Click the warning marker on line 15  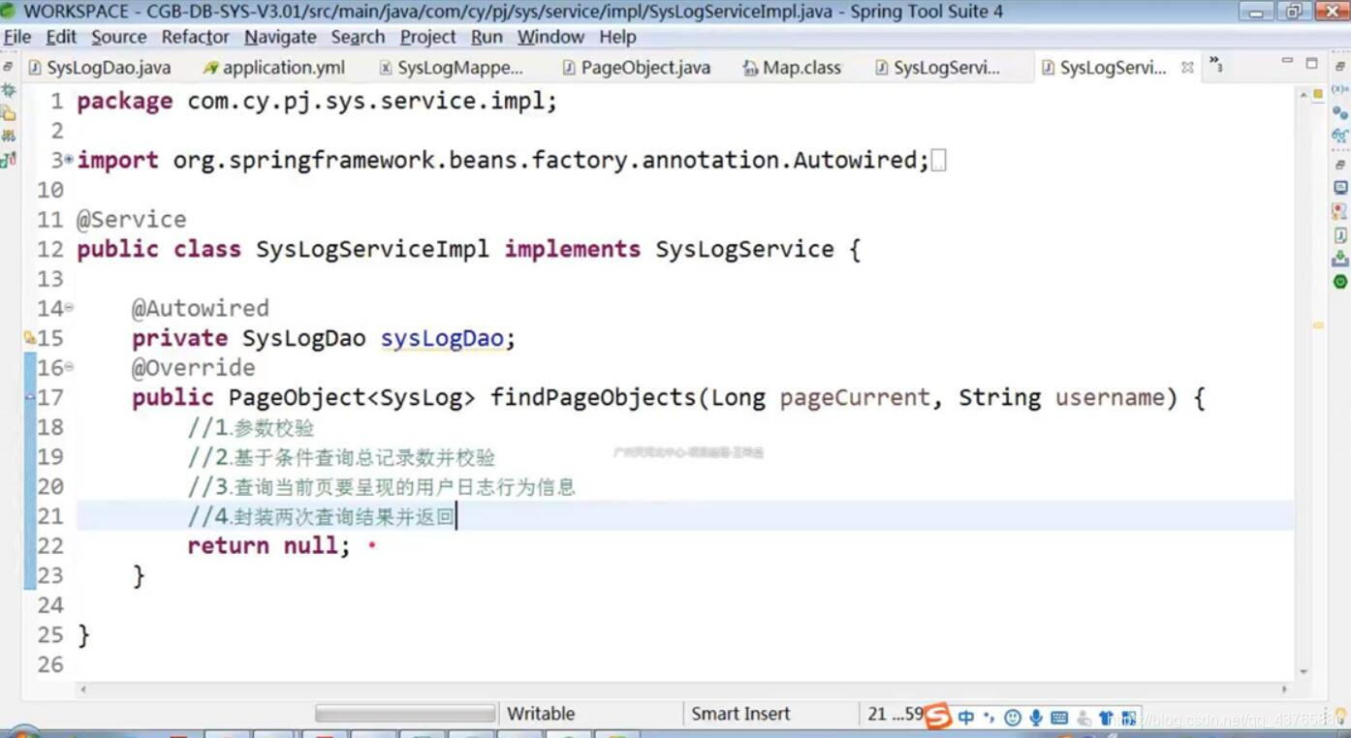pyautogui.click(x=29, y=338)
